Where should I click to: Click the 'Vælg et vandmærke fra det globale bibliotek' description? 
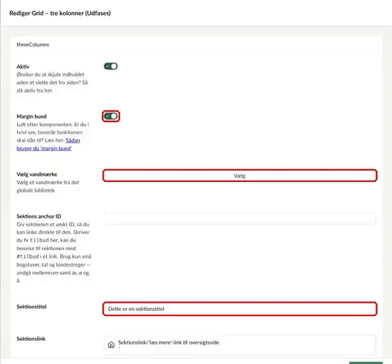point(48,186)
